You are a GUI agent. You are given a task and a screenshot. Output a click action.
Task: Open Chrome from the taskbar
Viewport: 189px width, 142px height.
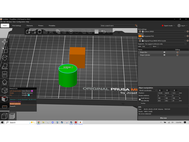pyautogui.click(x=39, y=122)
